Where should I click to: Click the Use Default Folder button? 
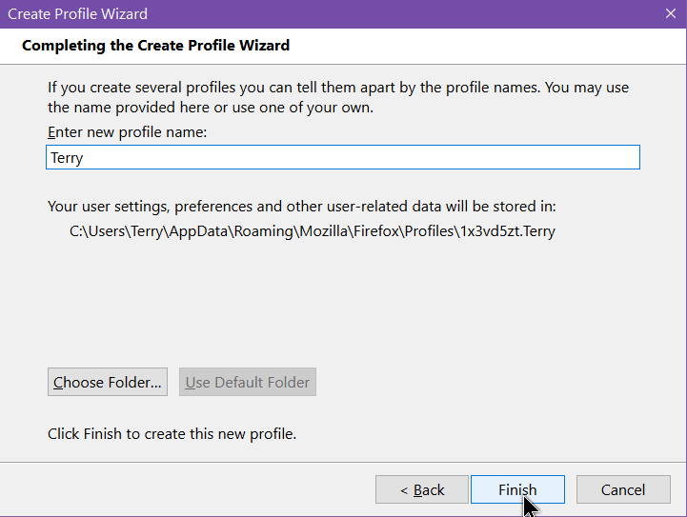pyautogui.click(x=248, y=382)
